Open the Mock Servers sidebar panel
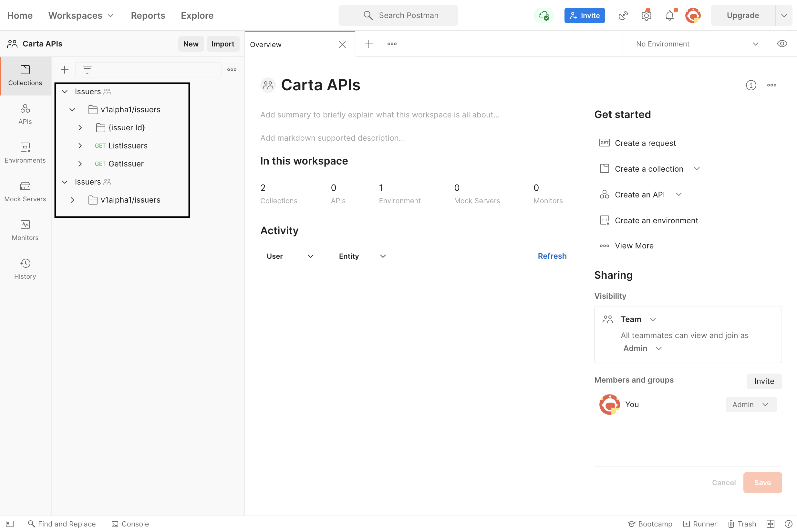Screen dimensions: 797x531 click(25, 192)
